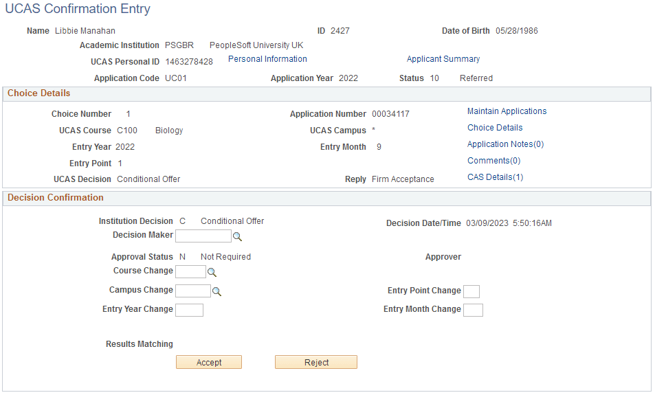Select the Entry Year Change field
The height and width of the screenshot is (395, 655).
(x=189, y=310)
